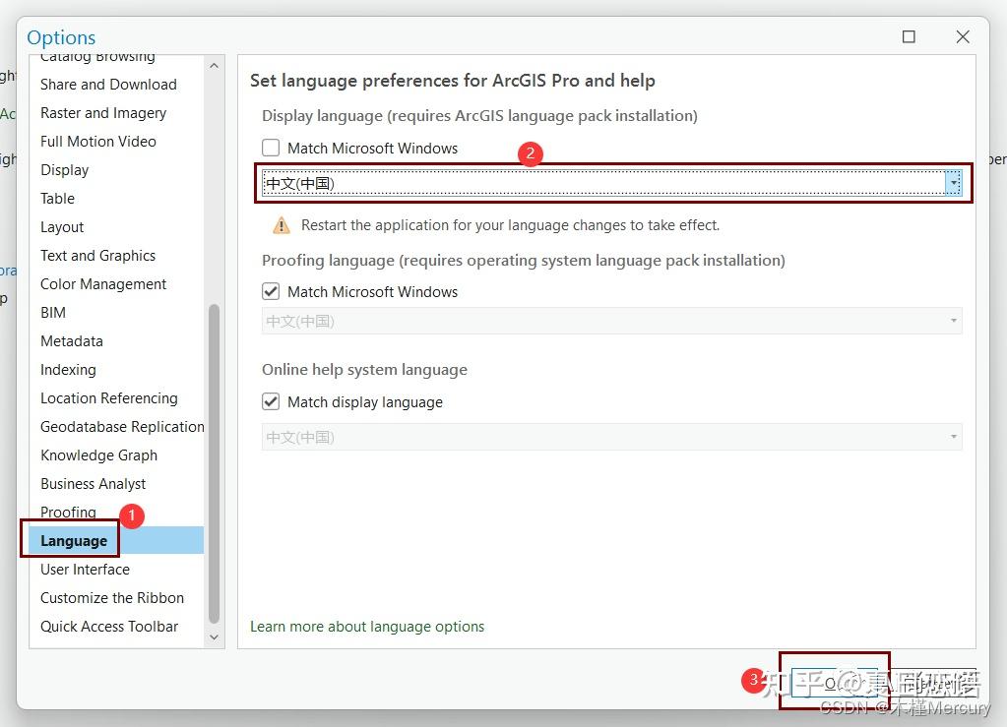
Task: Select Proofing in the sidebar
Action: pyautogui.click(x=68, y=512)
